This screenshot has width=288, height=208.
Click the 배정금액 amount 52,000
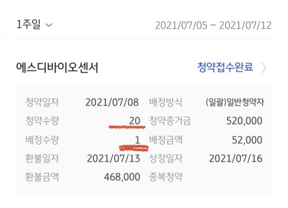pos(247,140)
